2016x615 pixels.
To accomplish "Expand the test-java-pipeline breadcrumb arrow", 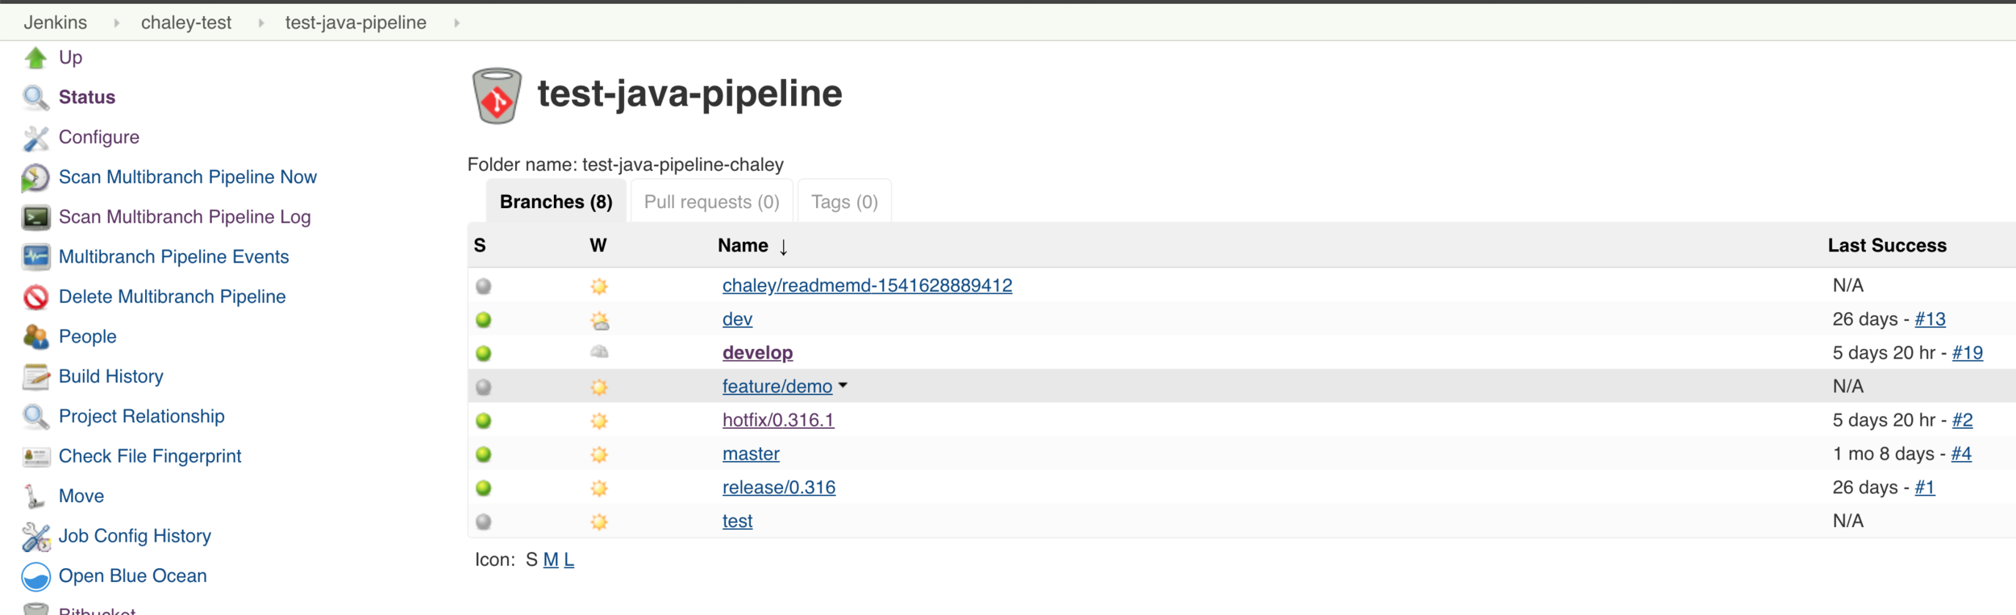I will 457,23.
